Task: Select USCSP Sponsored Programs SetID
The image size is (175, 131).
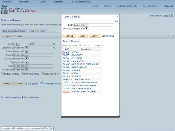Action: [x=66, y=91]
